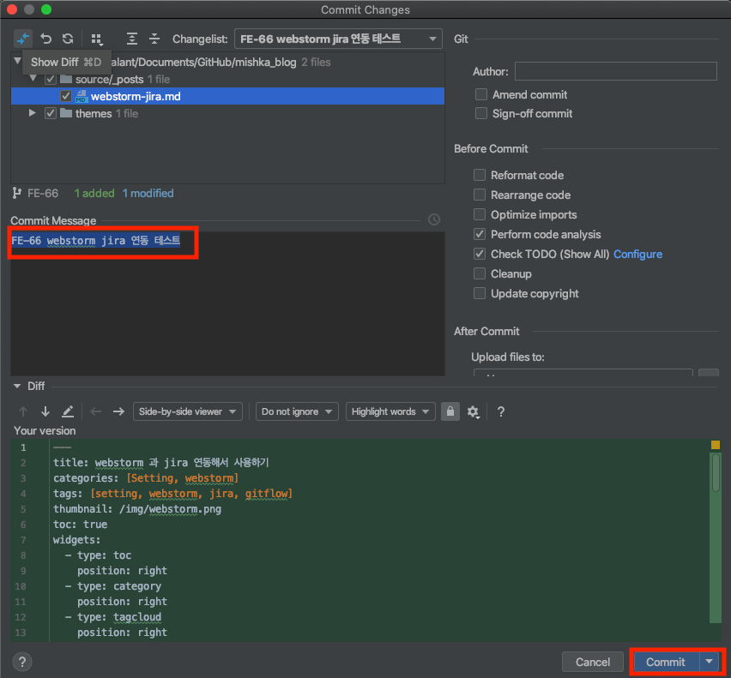Click inside the Commit Message text area
The width and height of the screenshot is (731, 678).
(x=227, y=303)
